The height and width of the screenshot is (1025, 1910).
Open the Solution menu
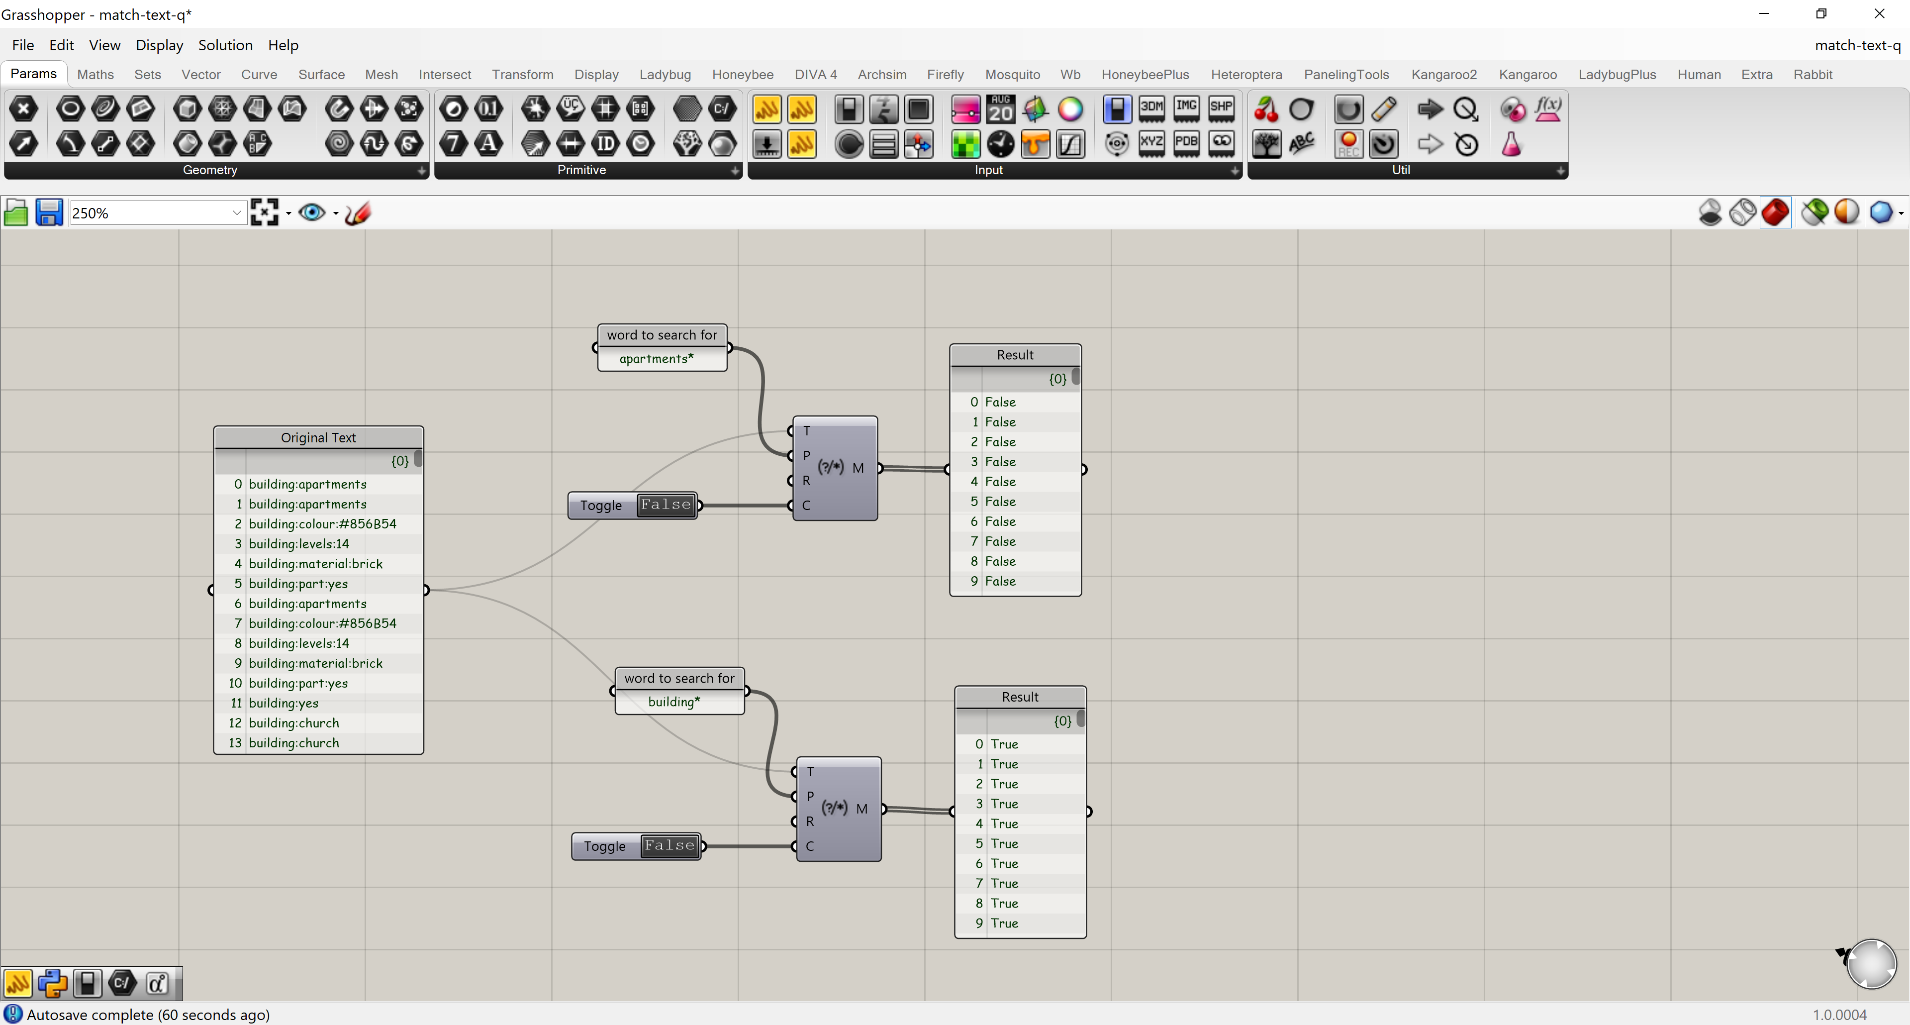click(x=225, y=45)
